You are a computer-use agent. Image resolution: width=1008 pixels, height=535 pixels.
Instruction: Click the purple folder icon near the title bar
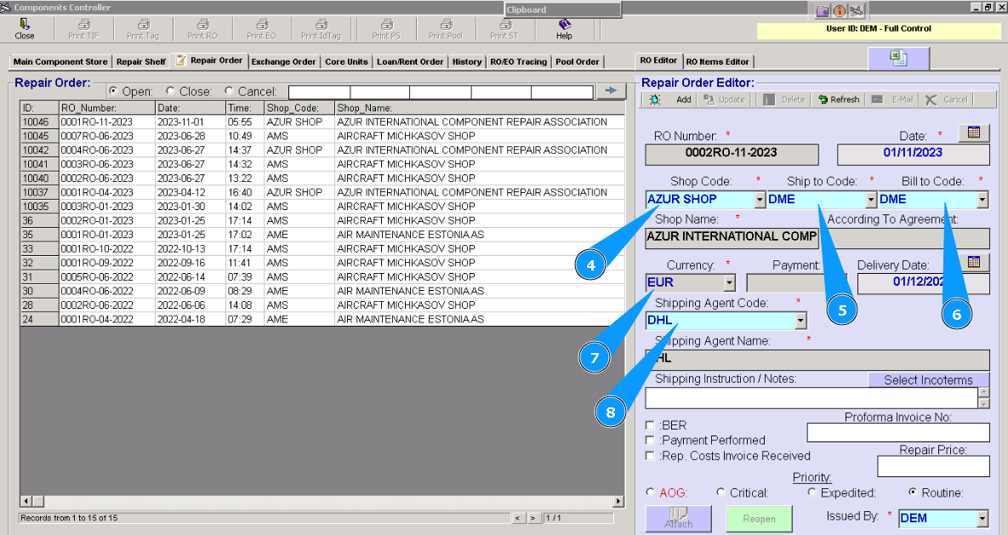point(823,11)
